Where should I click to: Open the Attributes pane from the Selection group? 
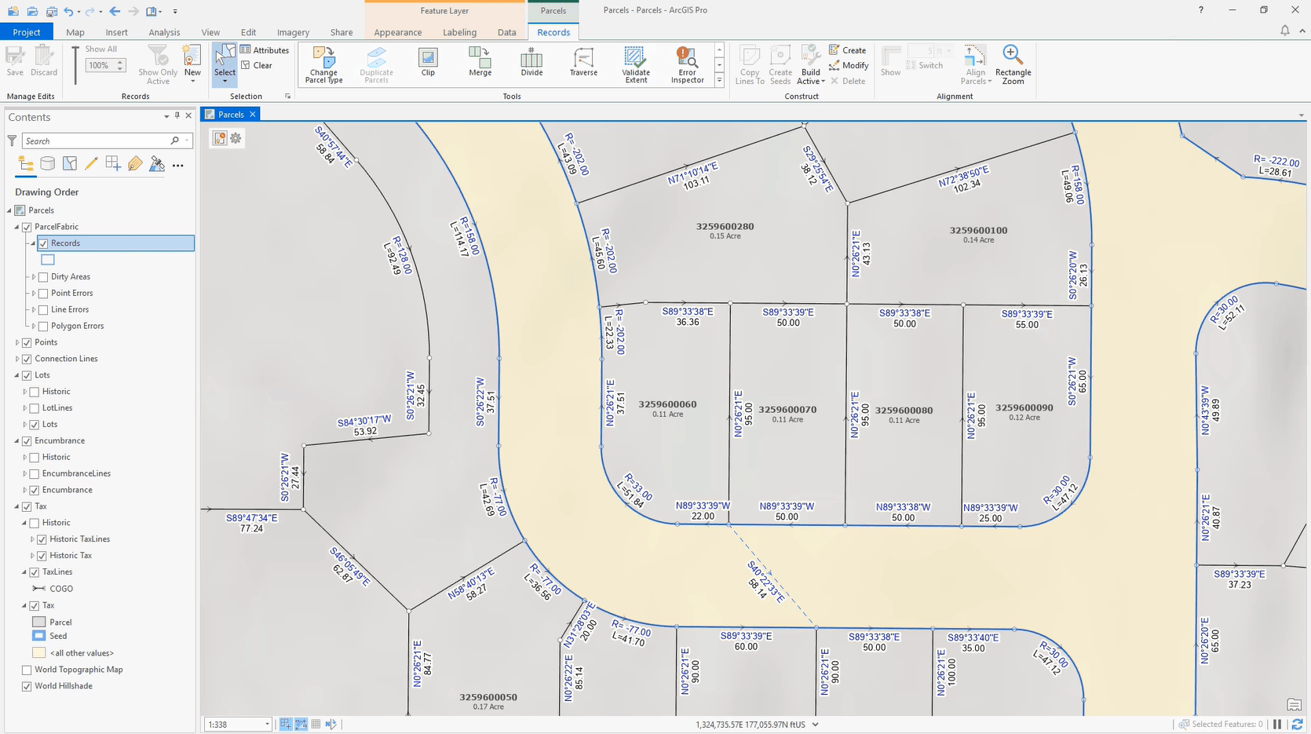pyautogui.click(x=265, y=49)
